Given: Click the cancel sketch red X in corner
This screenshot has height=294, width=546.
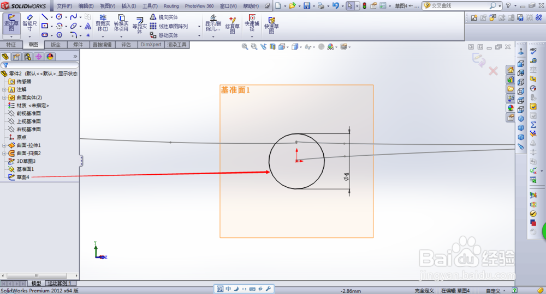Looking at the screenshot, I should pos(493,71).
